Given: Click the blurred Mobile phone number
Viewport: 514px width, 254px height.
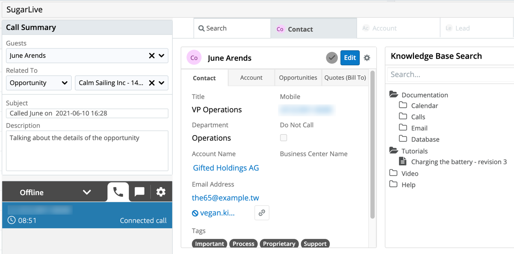Looking at the screenshot, I should click(307, 110).
